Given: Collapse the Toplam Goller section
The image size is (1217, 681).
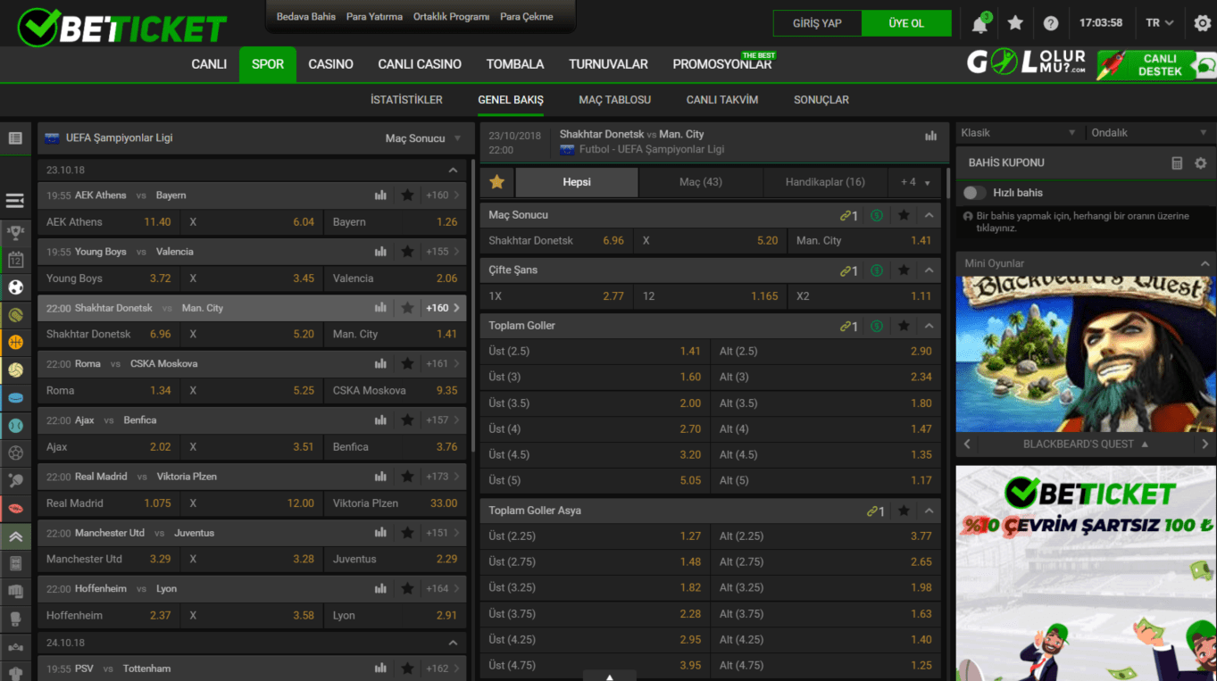Looking at the screenshot, I should (929, 327).
